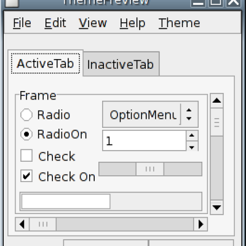The height and width of the screenshot is (246, 246).
Task: Increase spin box value with up arrow
Action: (x=192, y=135)
